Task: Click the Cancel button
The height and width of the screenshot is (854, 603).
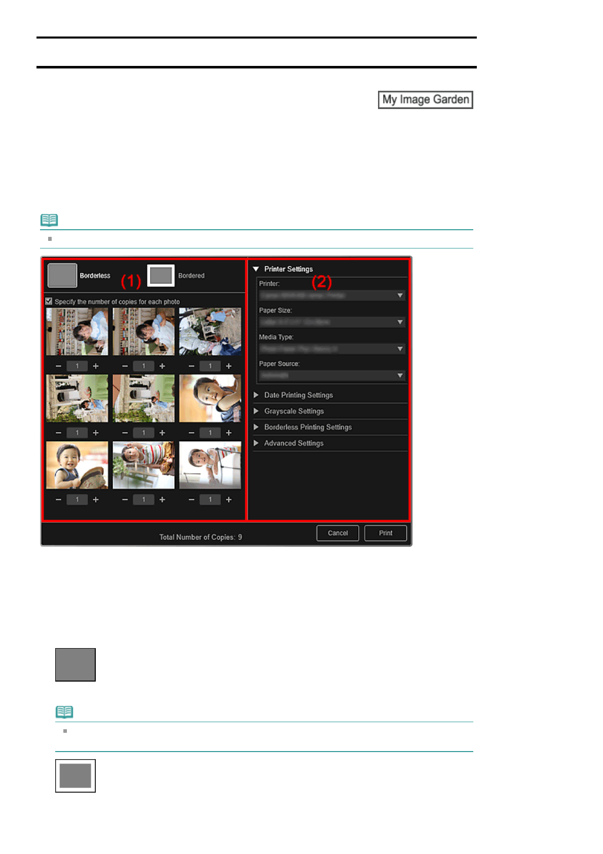Action: [x=337, y=533]
